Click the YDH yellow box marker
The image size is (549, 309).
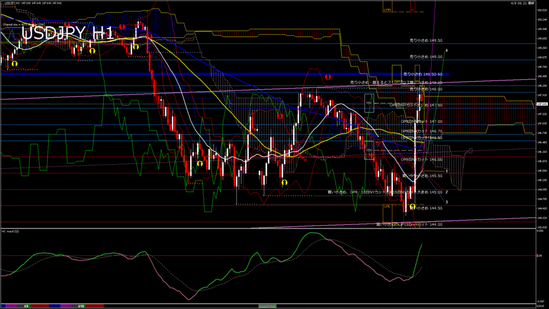click(397, 82)
